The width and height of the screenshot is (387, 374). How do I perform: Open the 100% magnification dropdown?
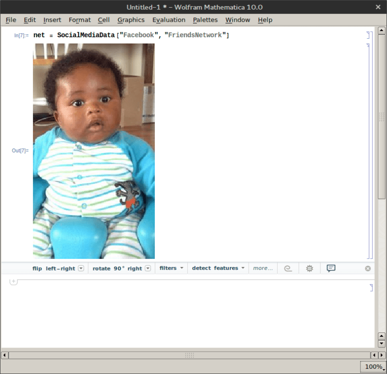point(373,367)
